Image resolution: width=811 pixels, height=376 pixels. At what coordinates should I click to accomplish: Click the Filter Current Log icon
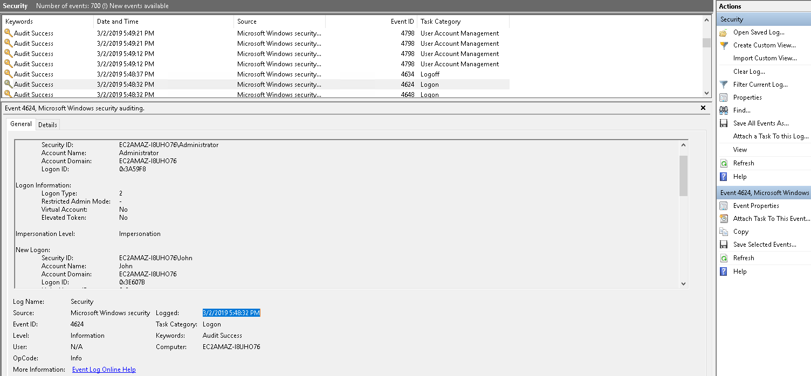click(724, 85)
